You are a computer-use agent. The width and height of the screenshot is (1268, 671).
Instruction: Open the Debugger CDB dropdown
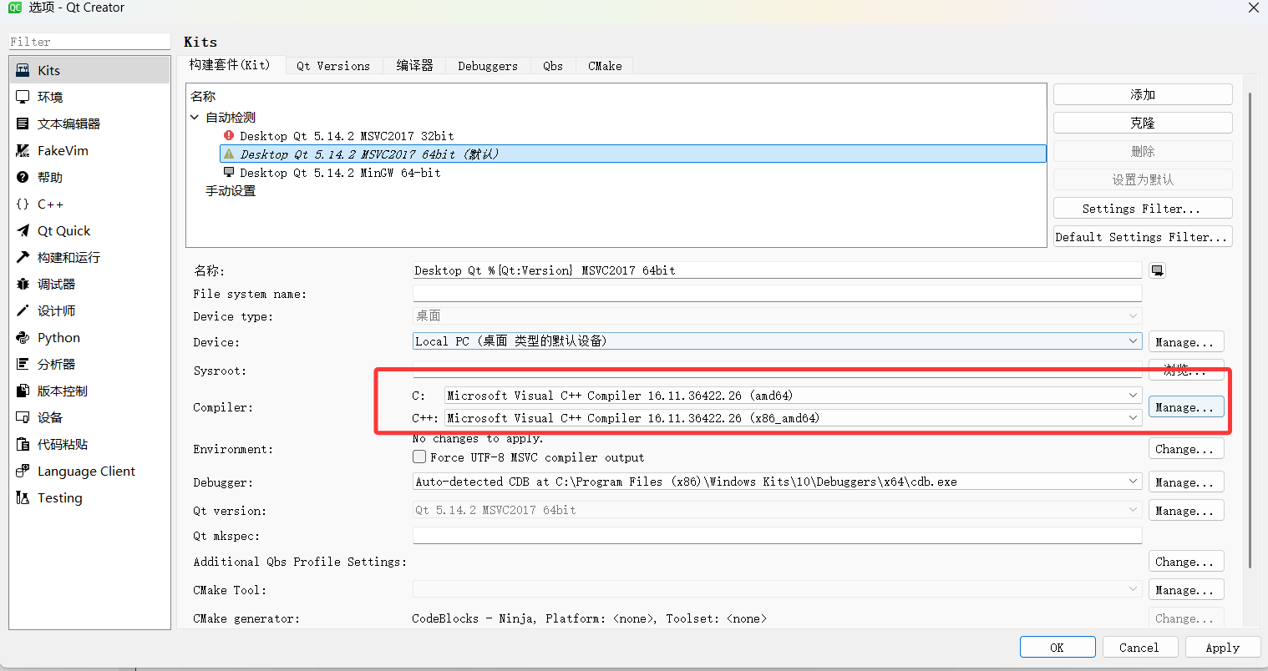coord(777,482)
